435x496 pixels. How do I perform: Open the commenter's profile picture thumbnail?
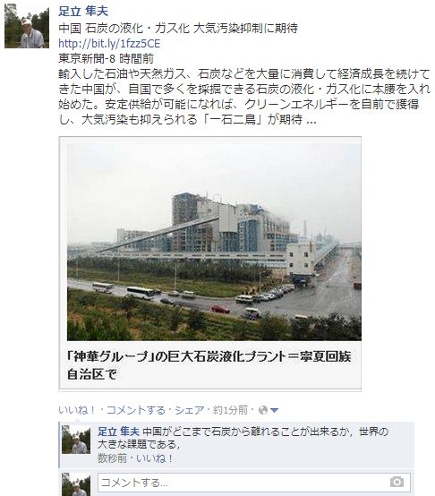76,440
